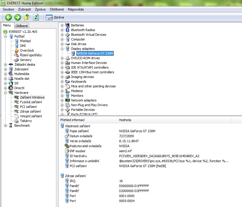
Task: Click the Hodnota column header
Action: 174,120
